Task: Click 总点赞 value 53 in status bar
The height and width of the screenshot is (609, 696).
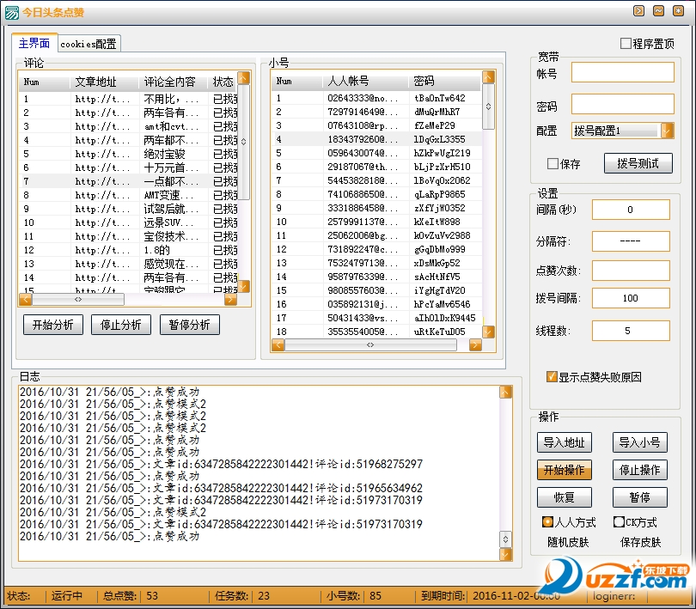Action: [152, 595]
